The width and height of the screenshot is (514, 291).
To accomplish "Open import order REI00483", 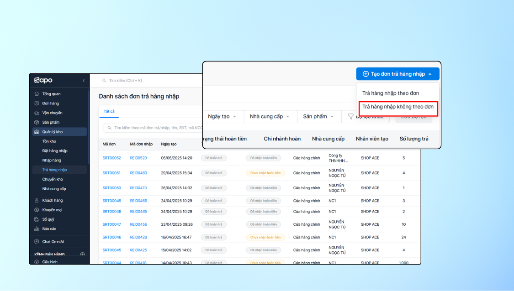I will click(x=138, y=173).
